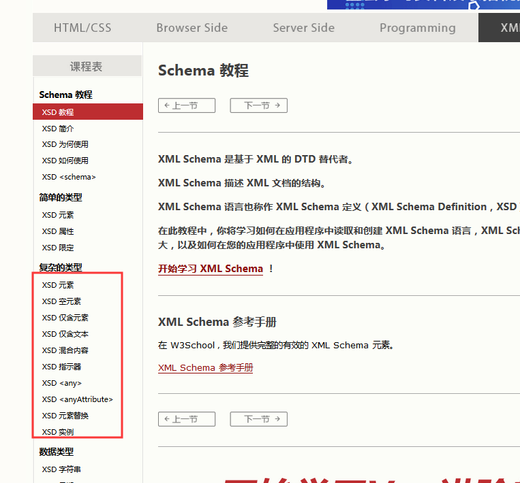
Task: Open XSD 空元素 lesson
Action: pos(61,301)
